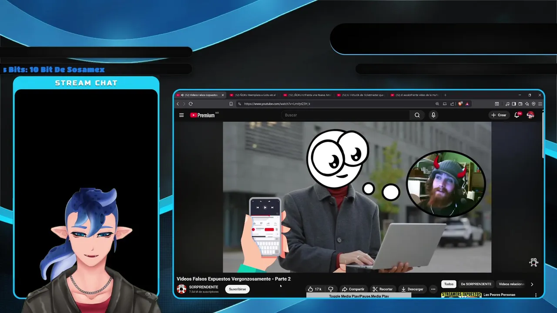This screenshot has height=313, width=557.
Task: Go back in the browser
Action: pyautogui.click(x=178, y=104)
